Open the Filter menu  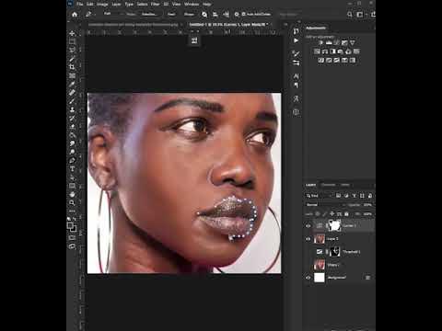pos(155,4)
